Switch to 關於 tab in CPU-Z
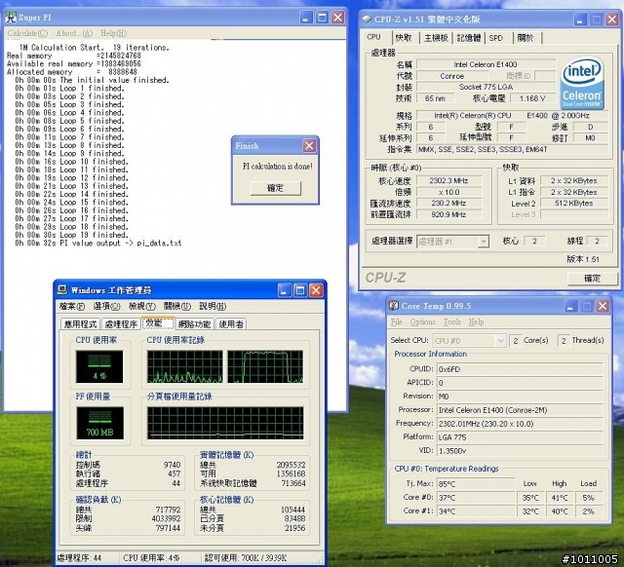The height and width of the screenshot is (567, 624). 526,38
